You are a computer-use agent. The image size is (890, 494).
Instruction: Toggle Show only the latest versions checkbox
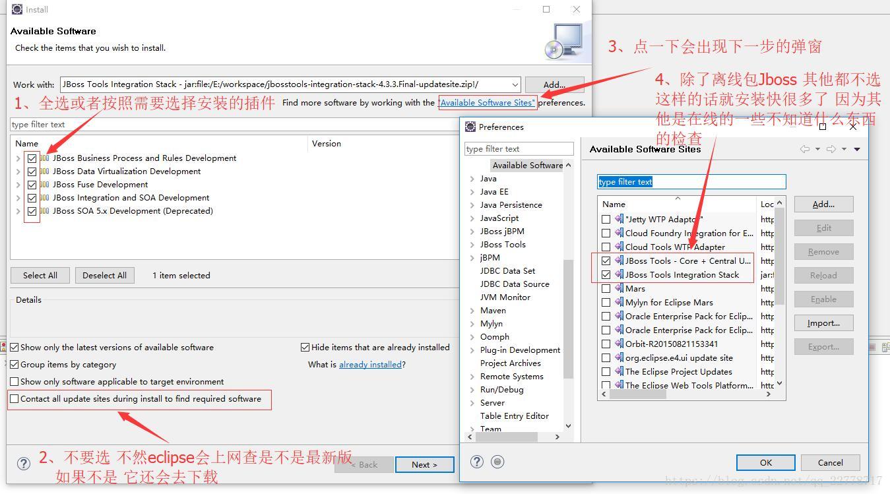15,347
